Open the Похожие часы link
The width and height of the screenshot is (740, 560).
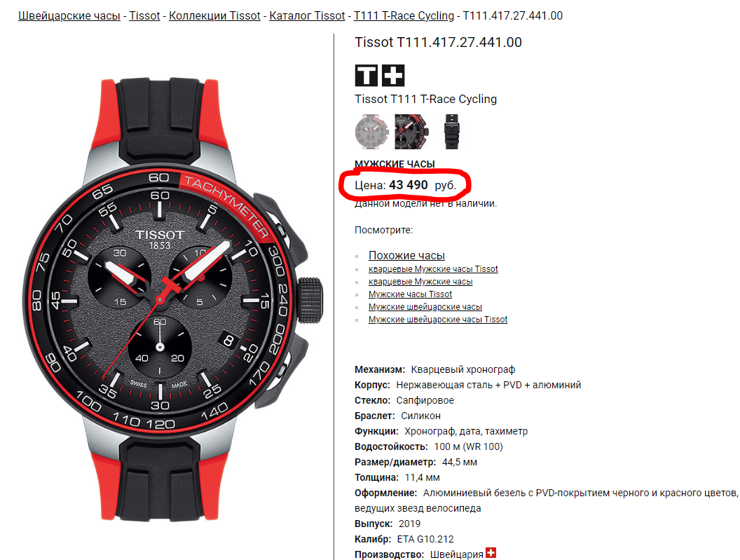407,255
